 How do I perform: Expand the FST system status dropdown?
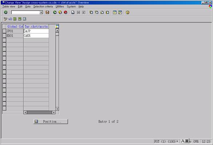point(177,141)
